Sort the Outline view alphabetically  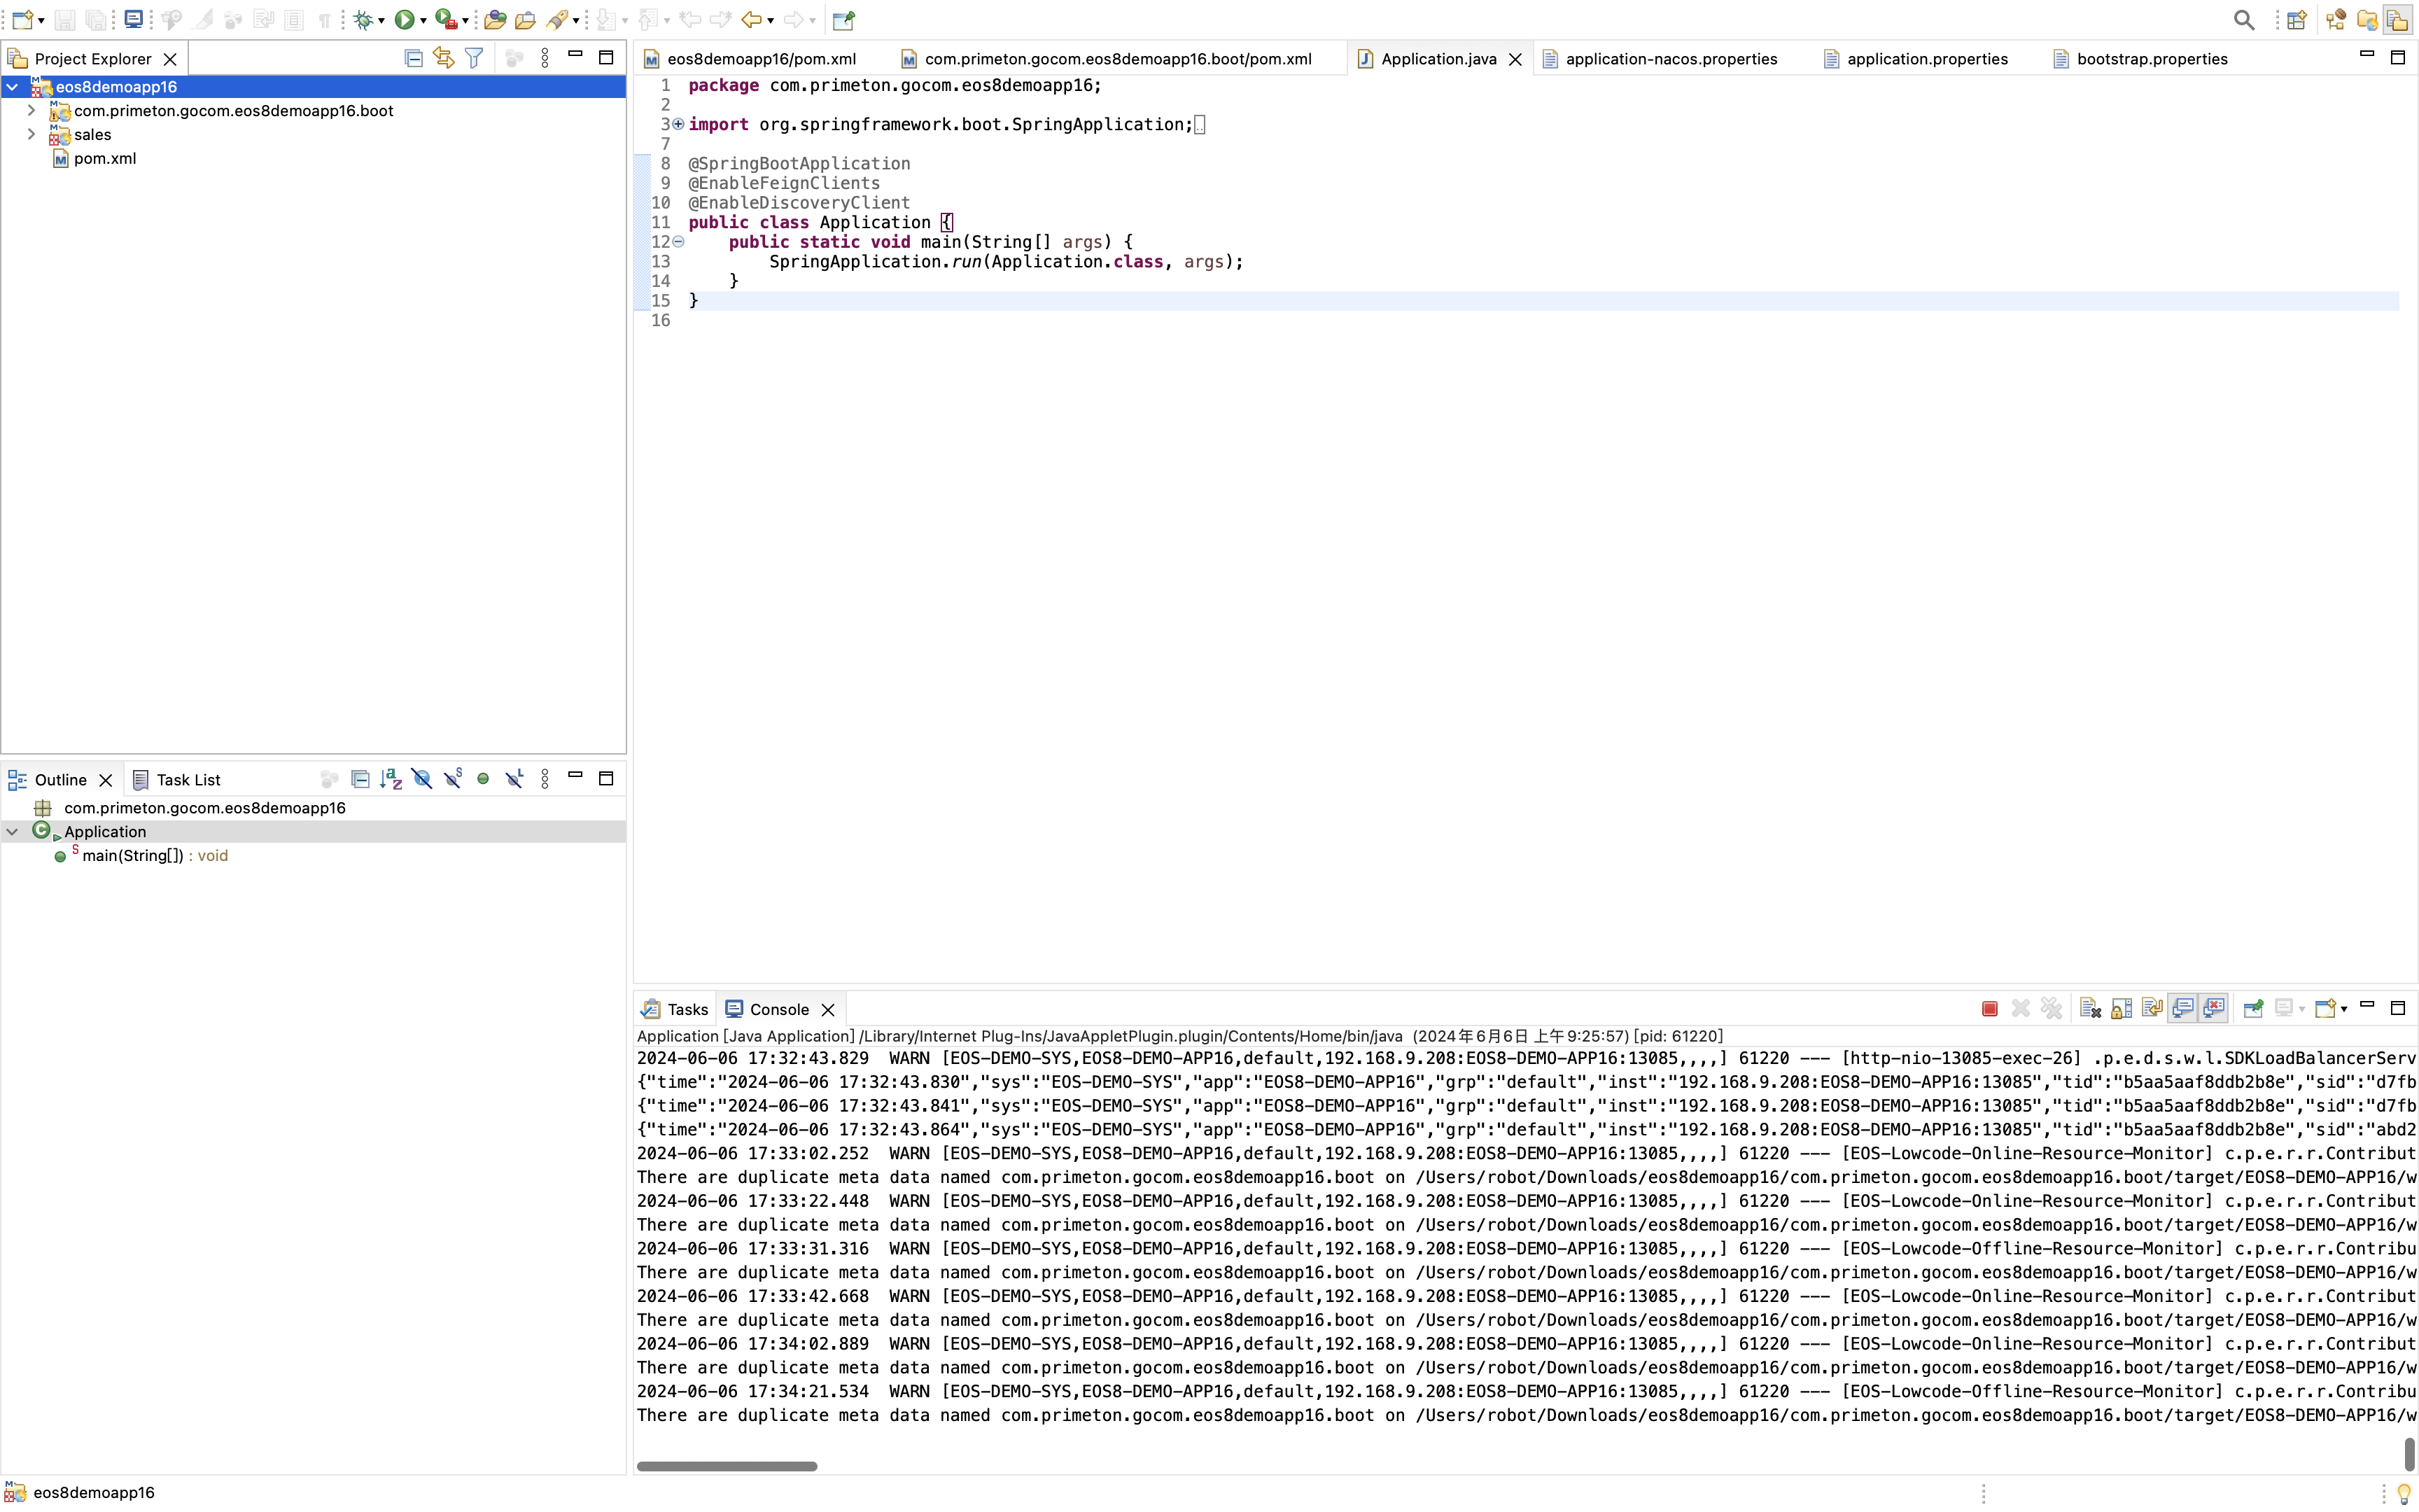390,778
